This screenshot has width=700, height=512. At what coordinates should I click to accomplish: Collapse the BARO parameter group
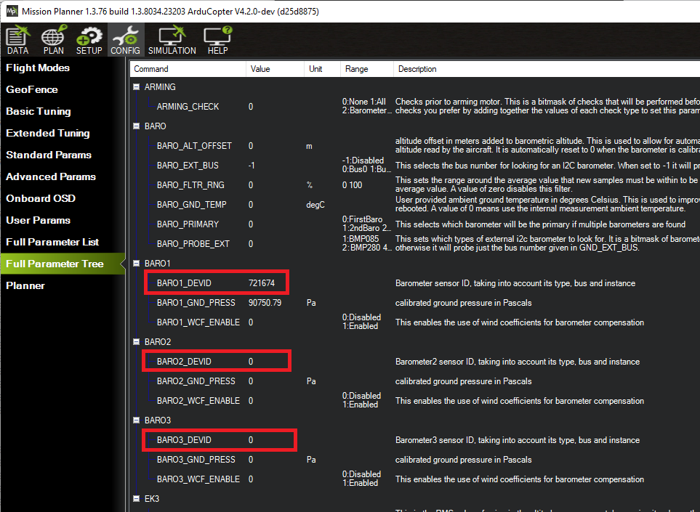pos(137,126)
